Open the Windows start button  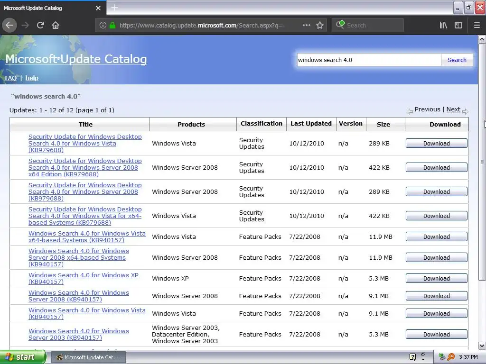[x=22, y=357]
